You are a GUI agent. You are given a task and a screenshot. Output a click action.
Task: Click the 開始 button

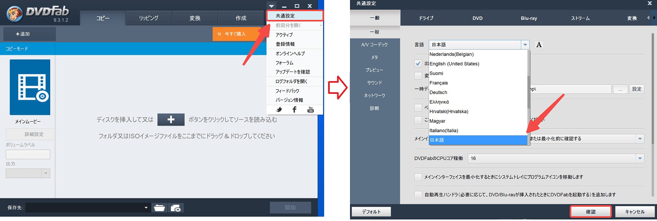point(290,207)
